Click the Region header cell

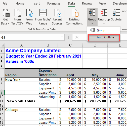click(x=21, y=73)
